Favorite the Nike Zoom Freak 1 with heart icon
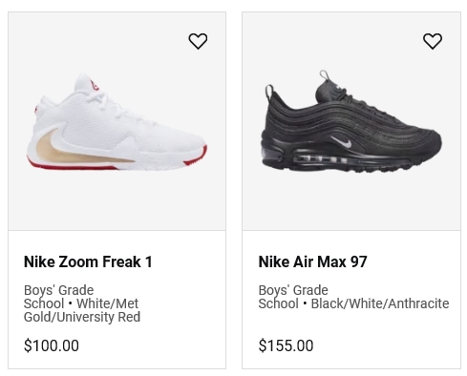Viewport: 467px width, 376px height. (x=198, y=41)
